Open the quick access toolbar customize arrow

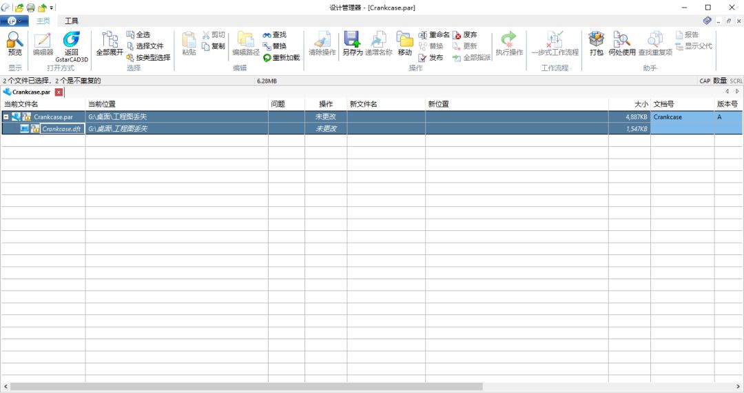click(x=52, y=8)
